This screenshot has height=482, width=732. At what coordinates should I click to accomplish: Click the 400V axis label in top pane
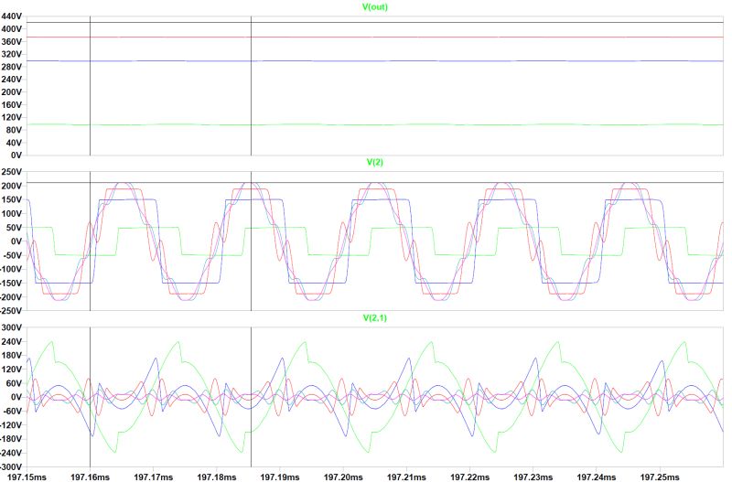pyautogui.click(x=12, y=29)
